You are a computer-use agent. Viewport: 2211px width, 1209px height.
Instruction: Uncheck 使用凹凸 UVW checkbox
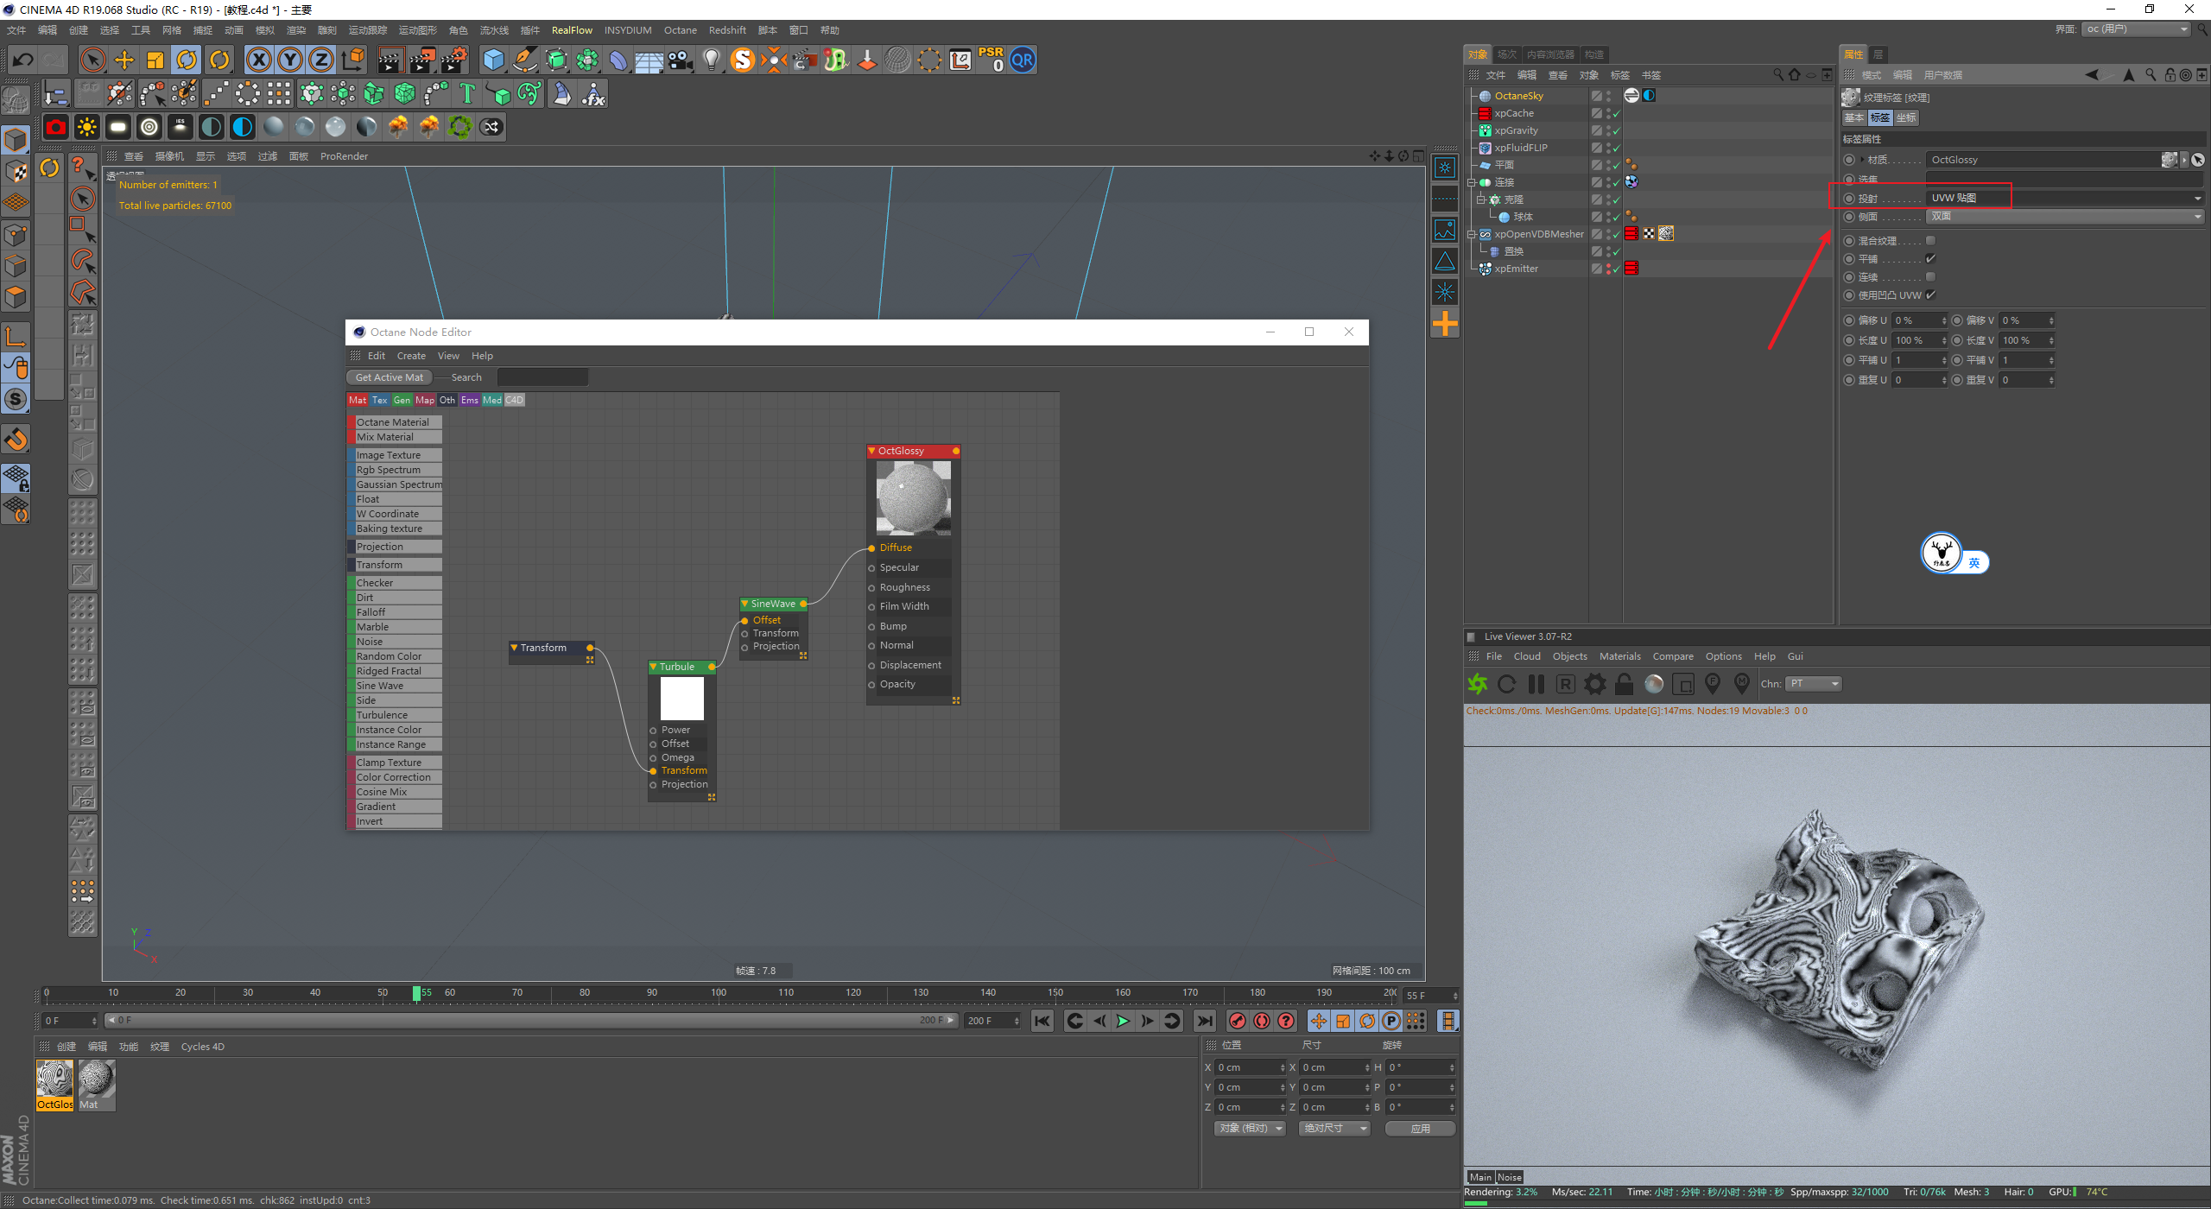click(x=1931, y=295)
